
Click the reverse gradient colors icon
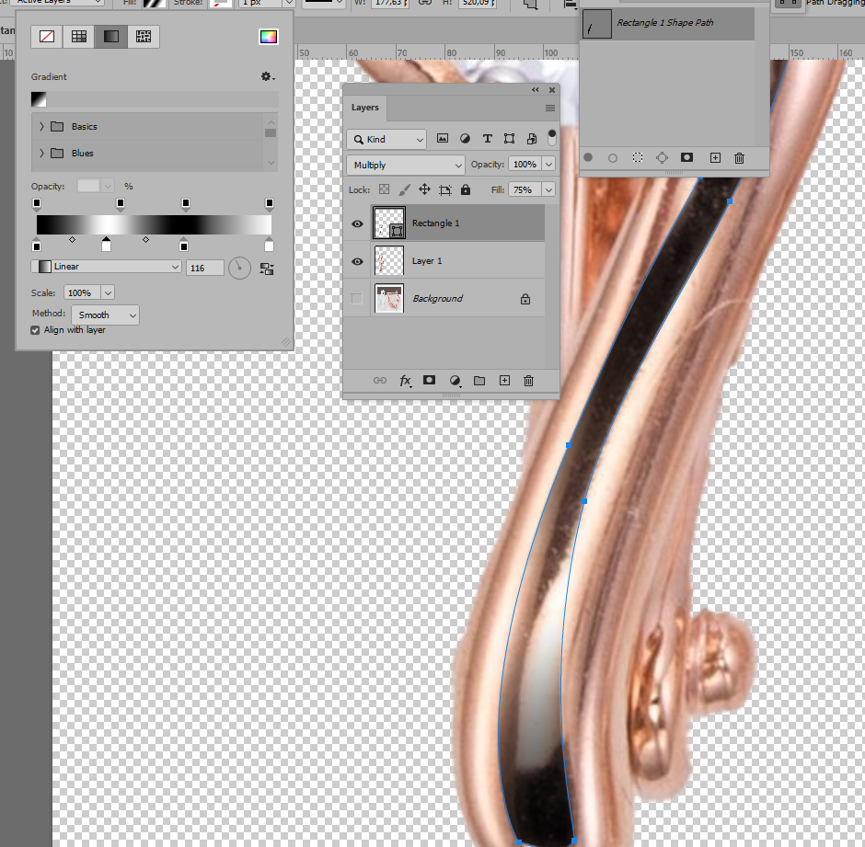click(x=267, y=269)
